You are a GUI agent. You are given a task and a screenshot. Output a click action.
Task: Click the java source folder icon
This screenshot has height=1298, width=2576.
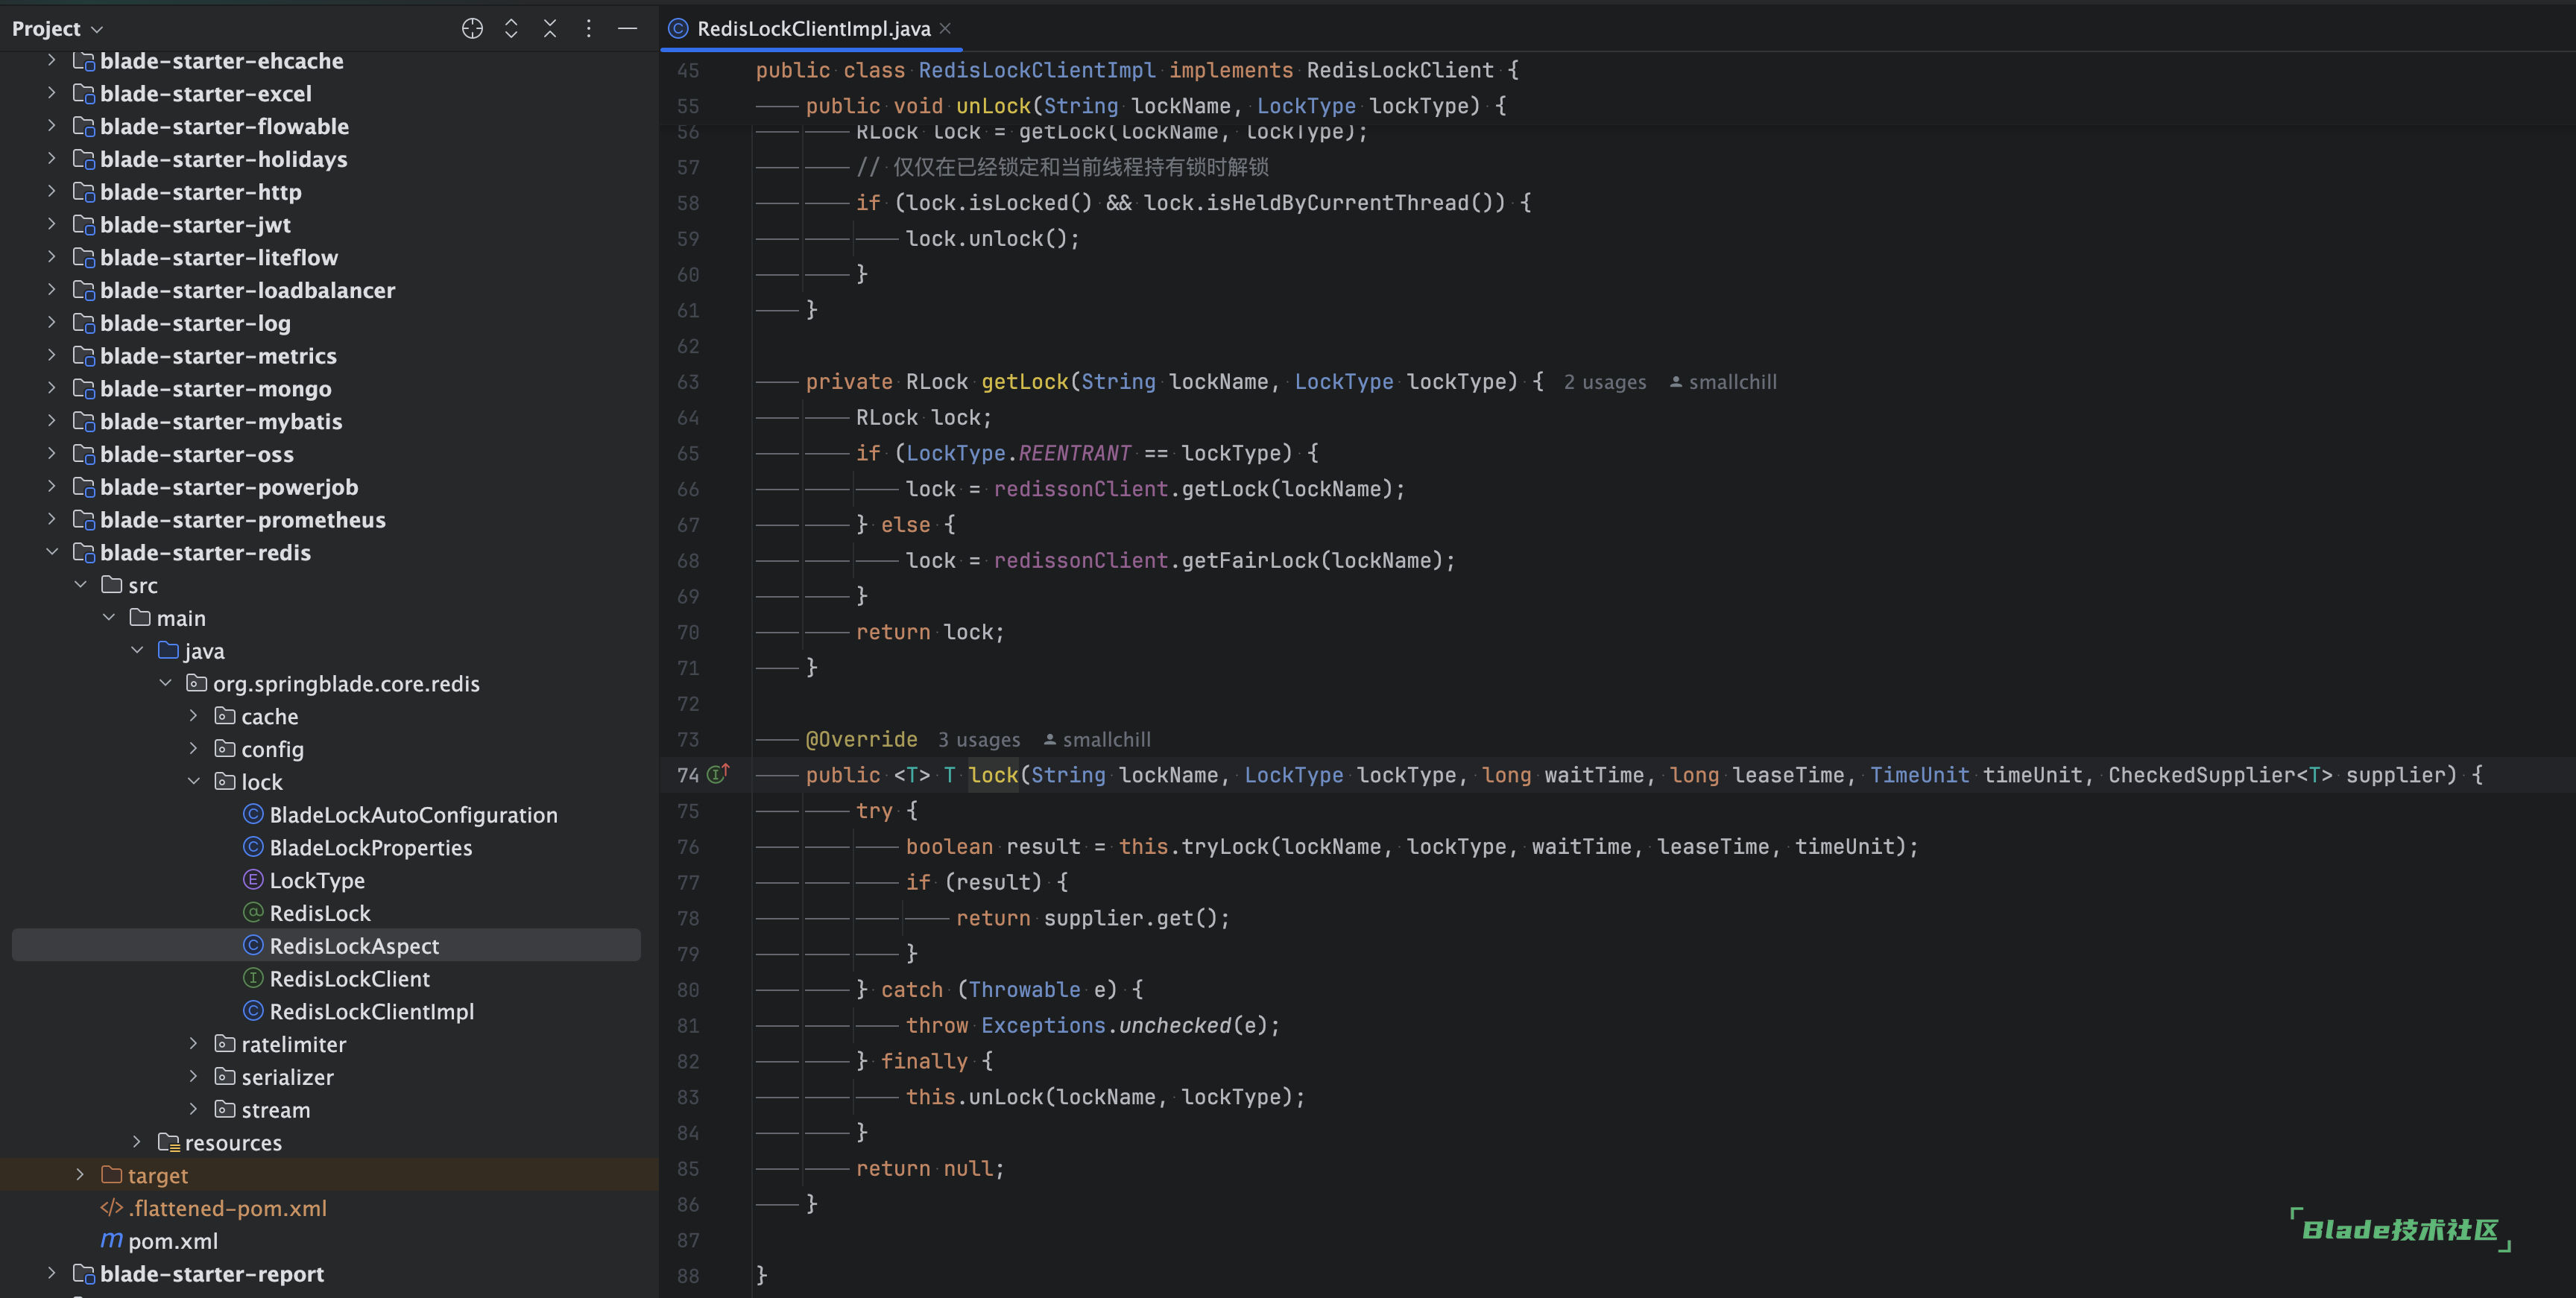click(168, 650)
